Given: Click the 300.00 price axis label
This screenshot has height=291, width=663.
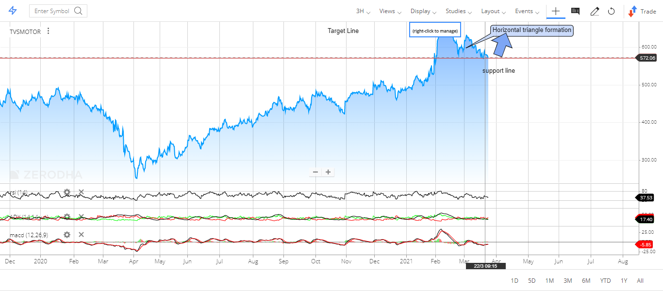Looking at the screenshot, I should tap(649, 160).
